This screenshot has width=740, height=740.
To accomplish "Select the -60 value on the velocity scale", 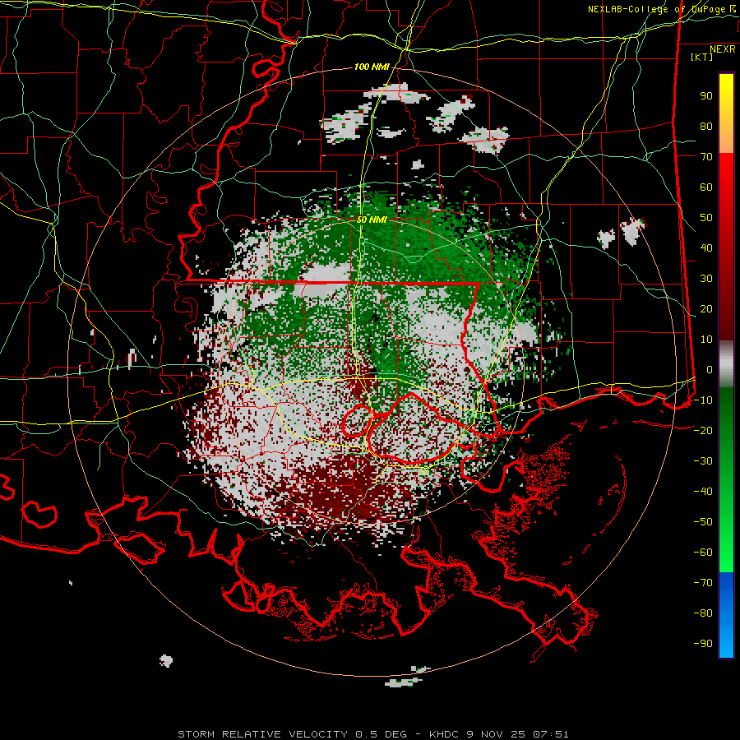I will (703, 553).
